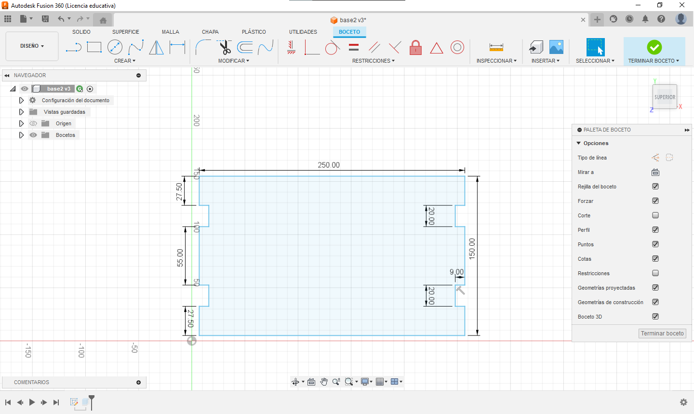The height and width of the screenshot is (414, 694).
Task: Apply the Equal constraint
Action: pyautogui.click(x=354, y=47)
